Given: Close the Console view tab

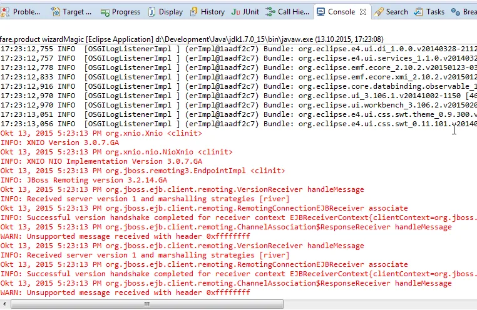Looking at the screenshot, I should tap(363, 12).
